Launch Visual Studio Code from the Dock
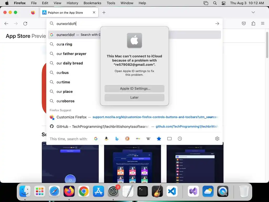This screenshot has width=269, height=202. coord(172,191)
